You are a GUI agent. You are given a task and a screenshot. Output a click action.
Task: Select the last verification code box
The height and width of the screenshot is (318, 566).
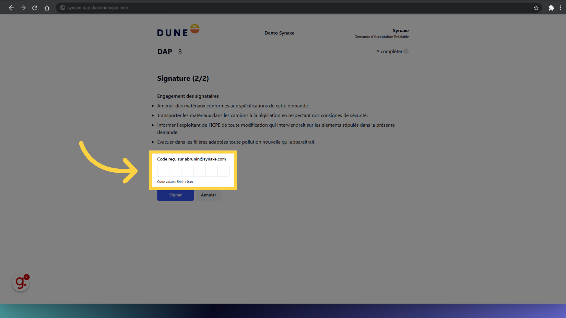click(x=223, y=171)
